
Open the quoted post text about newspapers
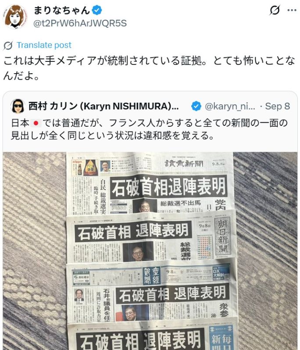[149, 129]
